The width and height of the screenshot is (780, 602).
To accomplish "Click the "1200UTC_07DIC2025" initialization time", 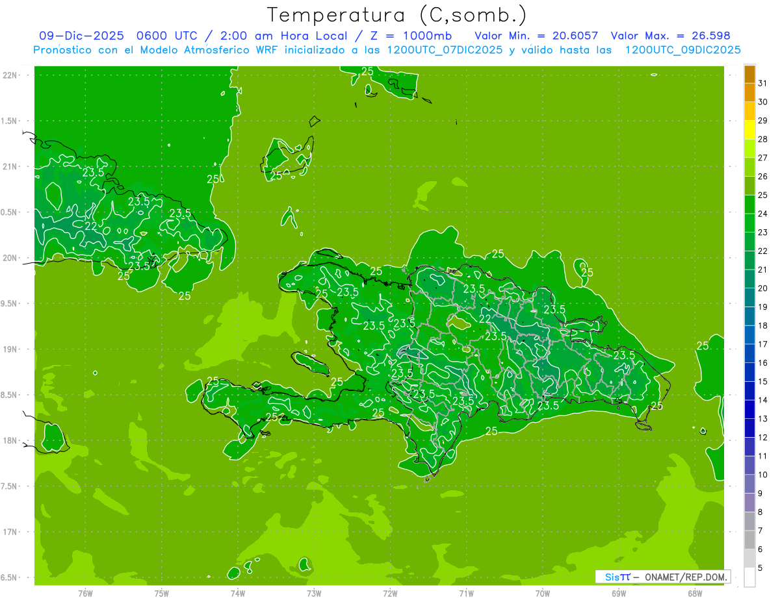I will tap(445, 50).
